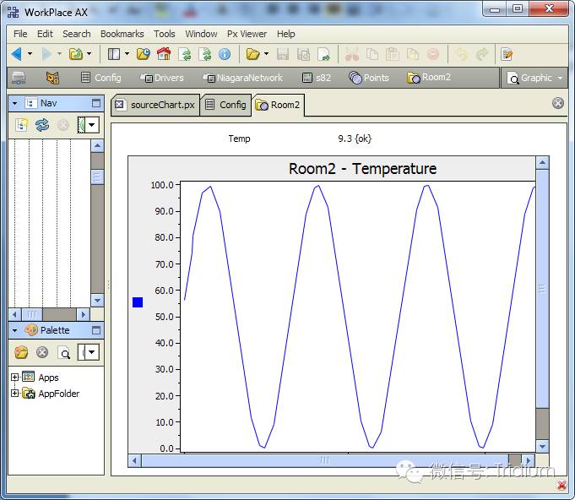Click the Close Palette grey X icon
This screenshot has height=500, width=575.
point(42,352)
